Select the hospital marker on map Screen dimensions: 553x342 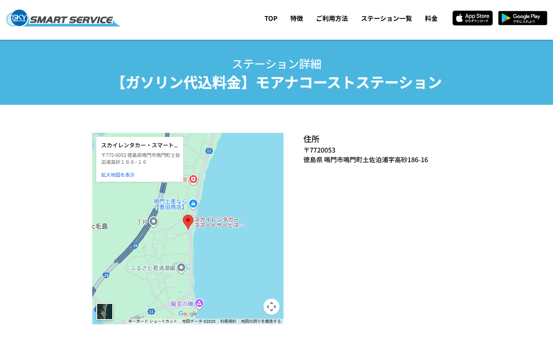193,179
